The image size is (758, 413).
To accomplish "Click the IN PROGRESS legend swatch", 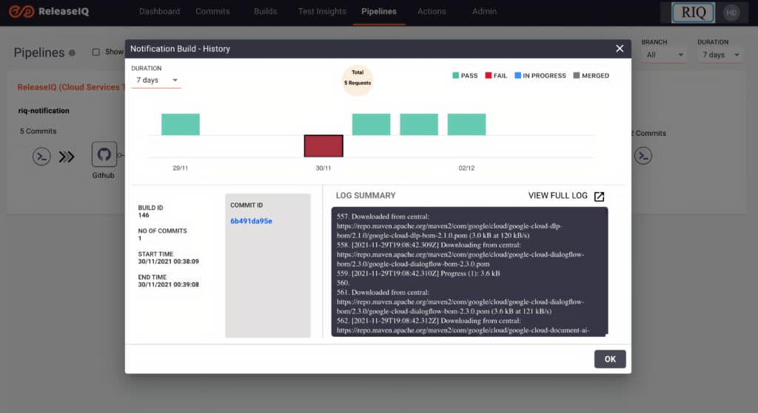I will pos(517,75).
